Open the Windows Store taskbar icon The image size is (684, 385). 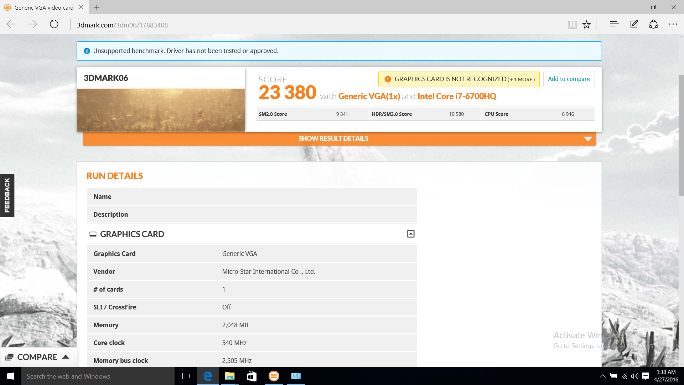252,376
